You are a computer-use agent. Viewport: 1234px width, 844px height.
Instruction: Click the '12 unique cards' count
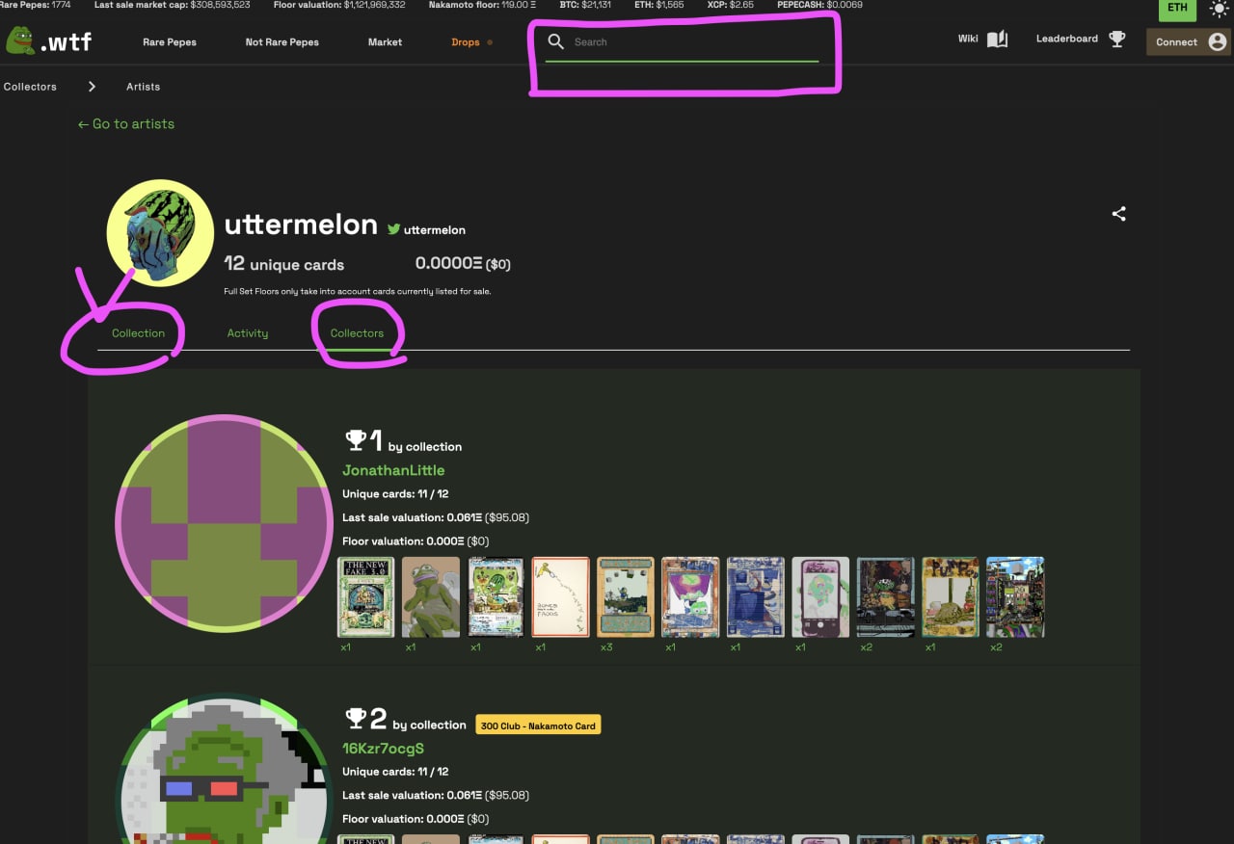pos(283,264)
